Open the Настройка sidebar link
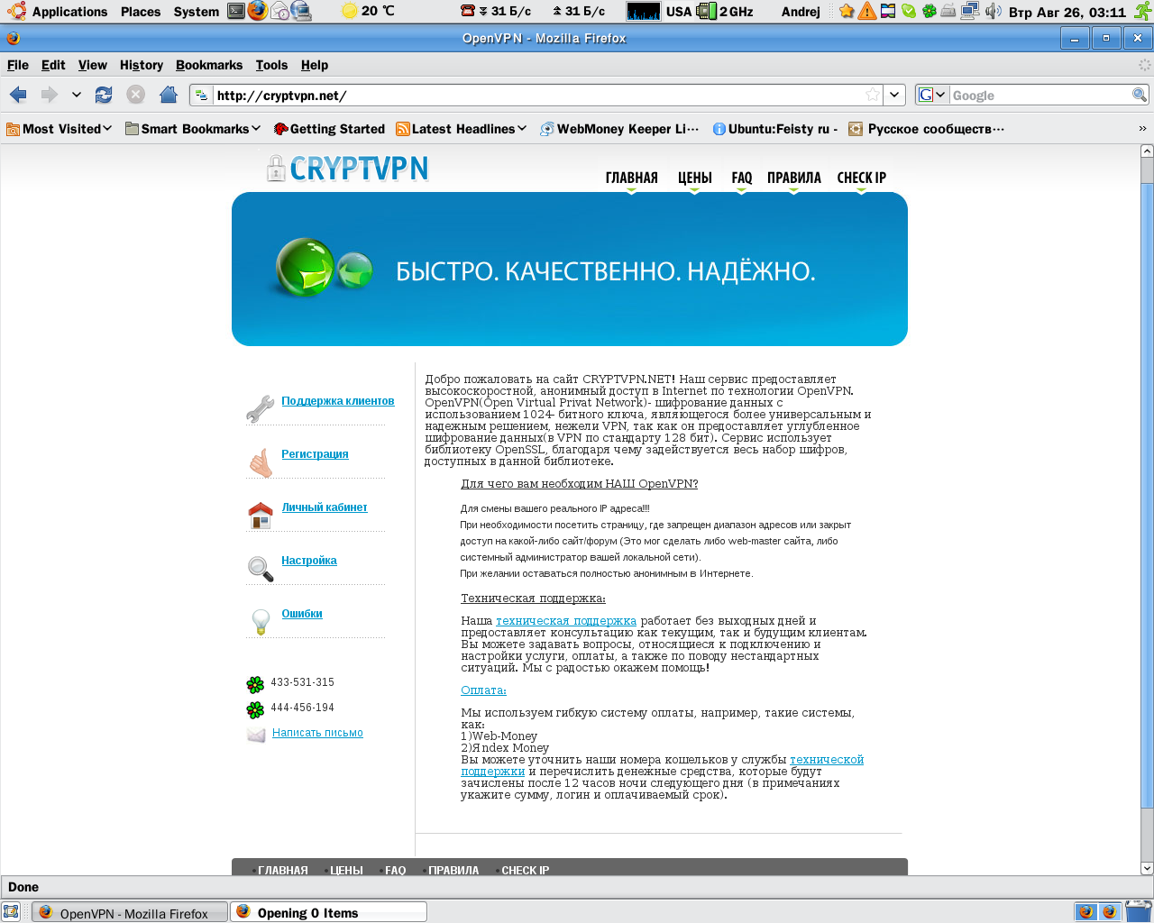This screenshot has width=1154, height=923. click(x=309, y=561)
